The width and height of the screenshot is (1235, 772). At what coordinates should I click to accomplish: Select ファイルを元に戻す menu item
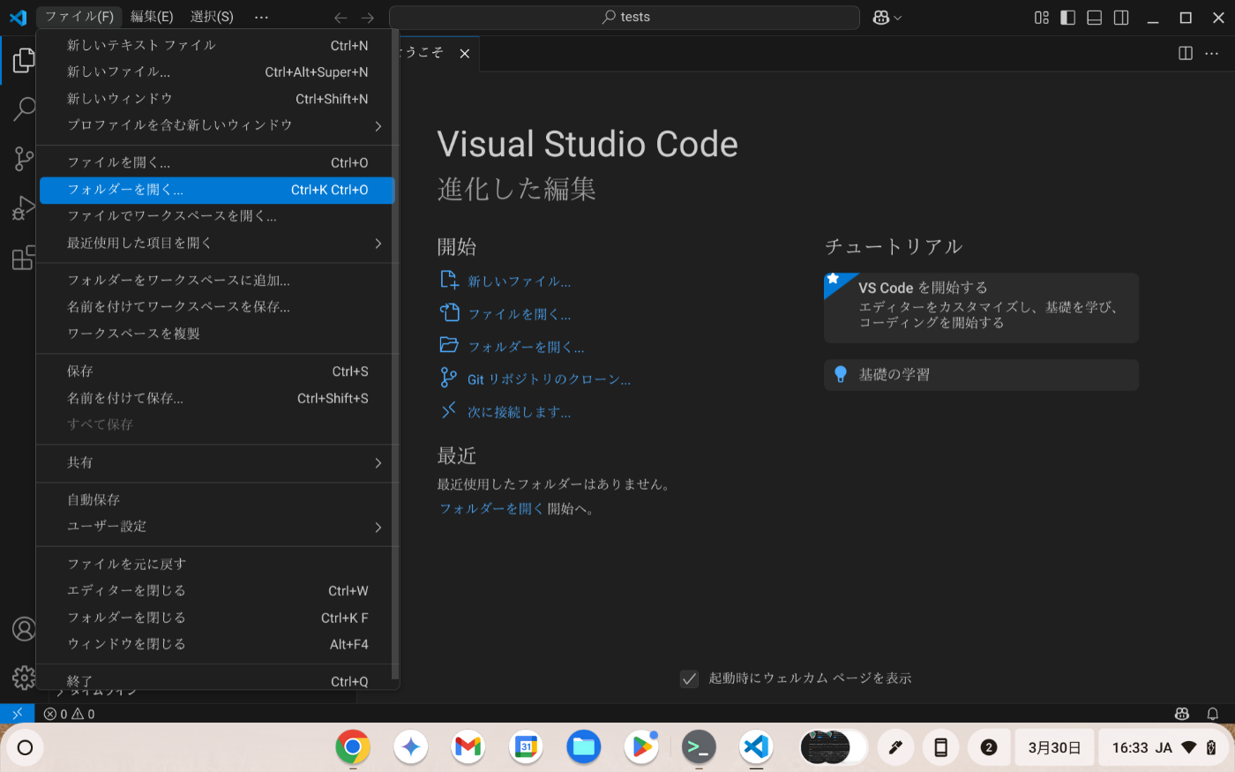pos(217,564)
